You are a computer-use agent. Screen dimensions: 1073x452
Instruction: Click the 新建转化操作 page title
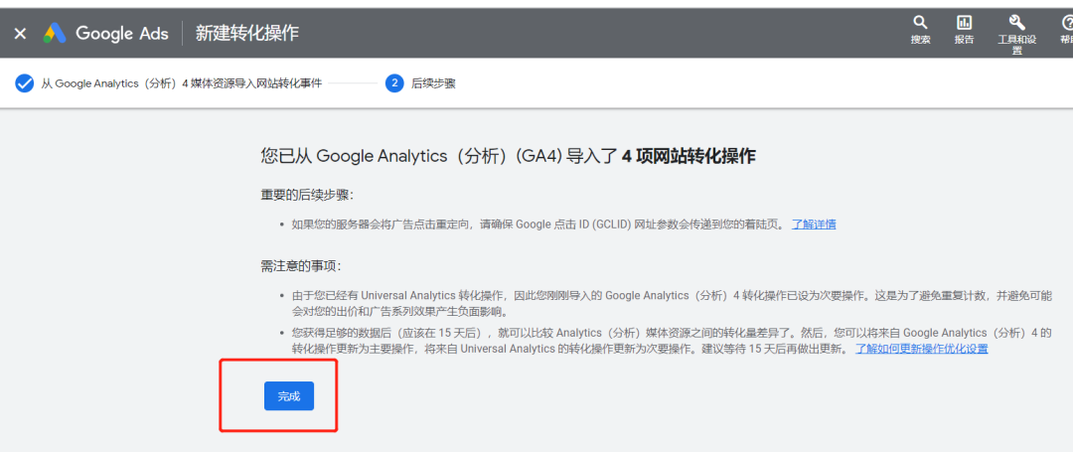pos(246,33)
